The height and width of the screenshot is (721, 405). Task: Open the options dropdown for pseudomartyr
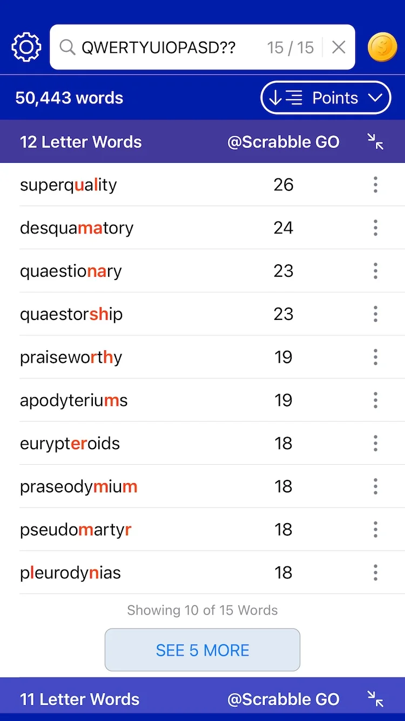375,529
